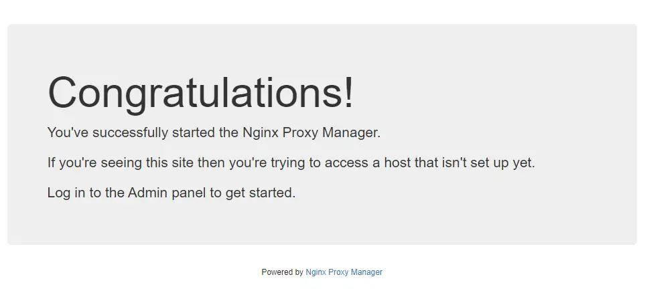
Task: Click the word "access" in the second paragraph
Action: pyautogui.click(x=346, y=163)
